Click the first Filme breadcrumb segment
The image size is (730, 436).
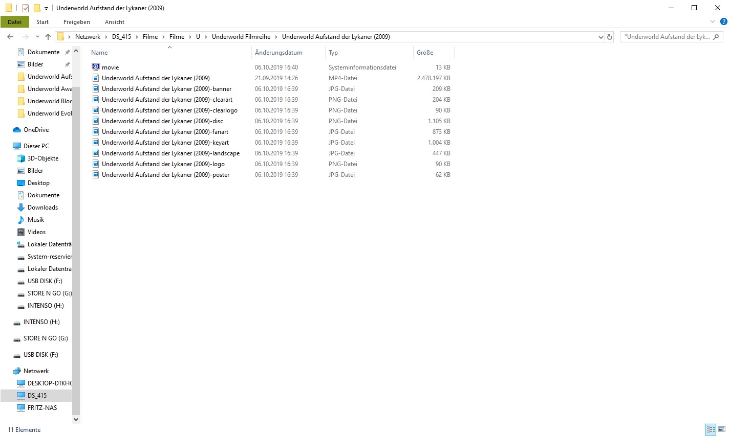[150, 37]
